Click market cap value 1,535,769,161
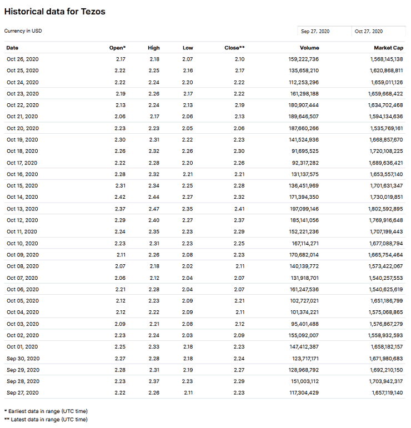The image size is (411, 428). coord(386,128)
